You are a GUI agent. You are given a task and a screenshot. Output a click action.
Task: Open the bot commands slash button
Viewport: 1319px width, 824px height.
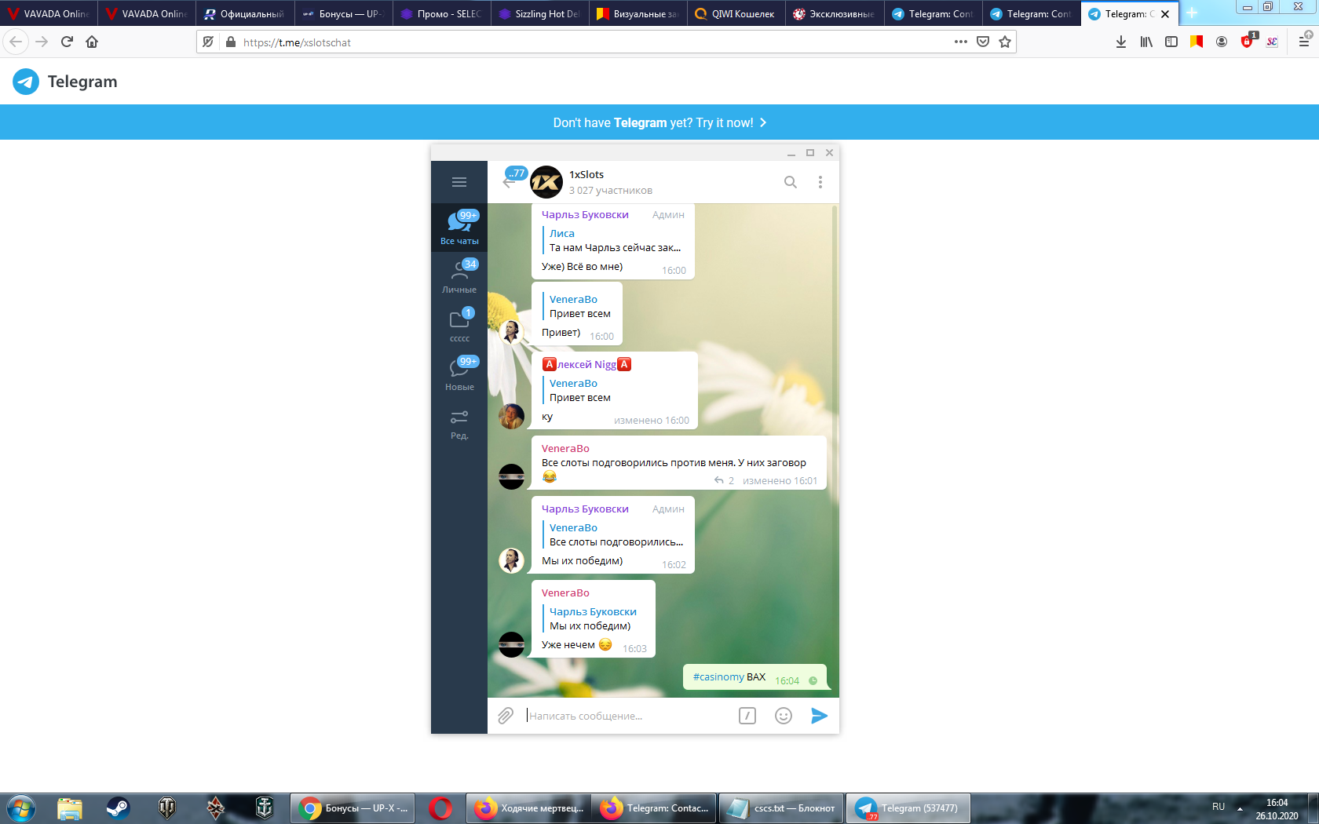tap(747, 716)
